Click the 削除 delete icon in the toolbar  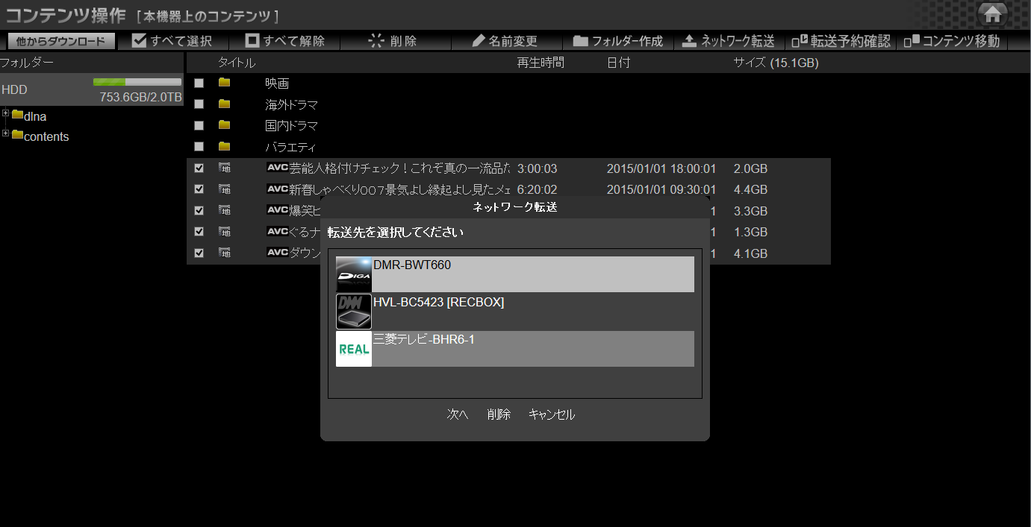[x=376, y=40]
